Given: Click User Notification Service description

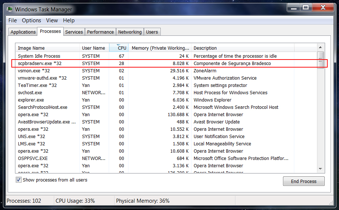Looking at the screenshot, I should 219,137.
